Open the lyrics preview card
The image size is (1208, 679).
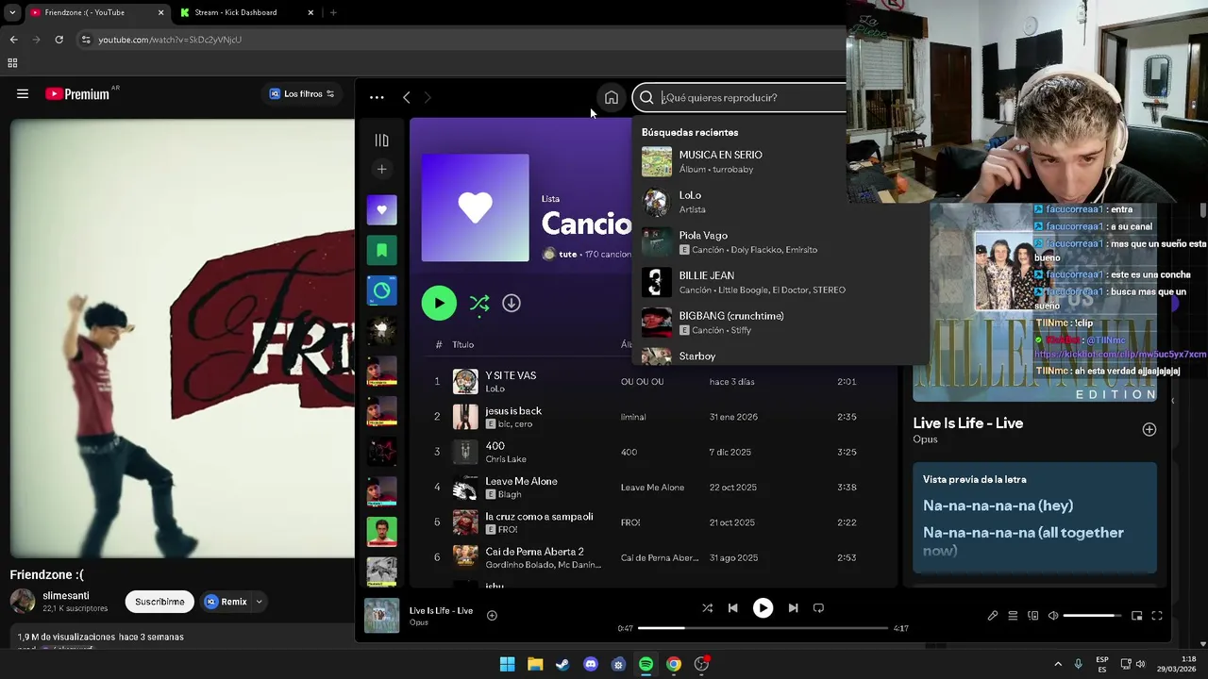tap(1034, 517)
